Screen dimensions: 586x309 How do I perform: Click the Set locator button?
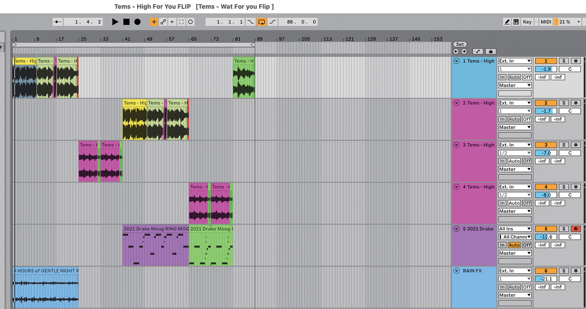coord(460,44)
